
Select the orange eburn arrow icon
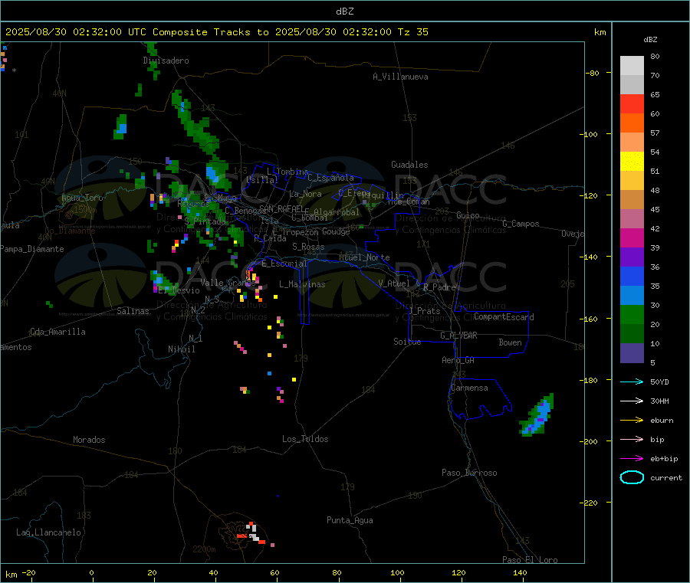click(x=632, y=420)
